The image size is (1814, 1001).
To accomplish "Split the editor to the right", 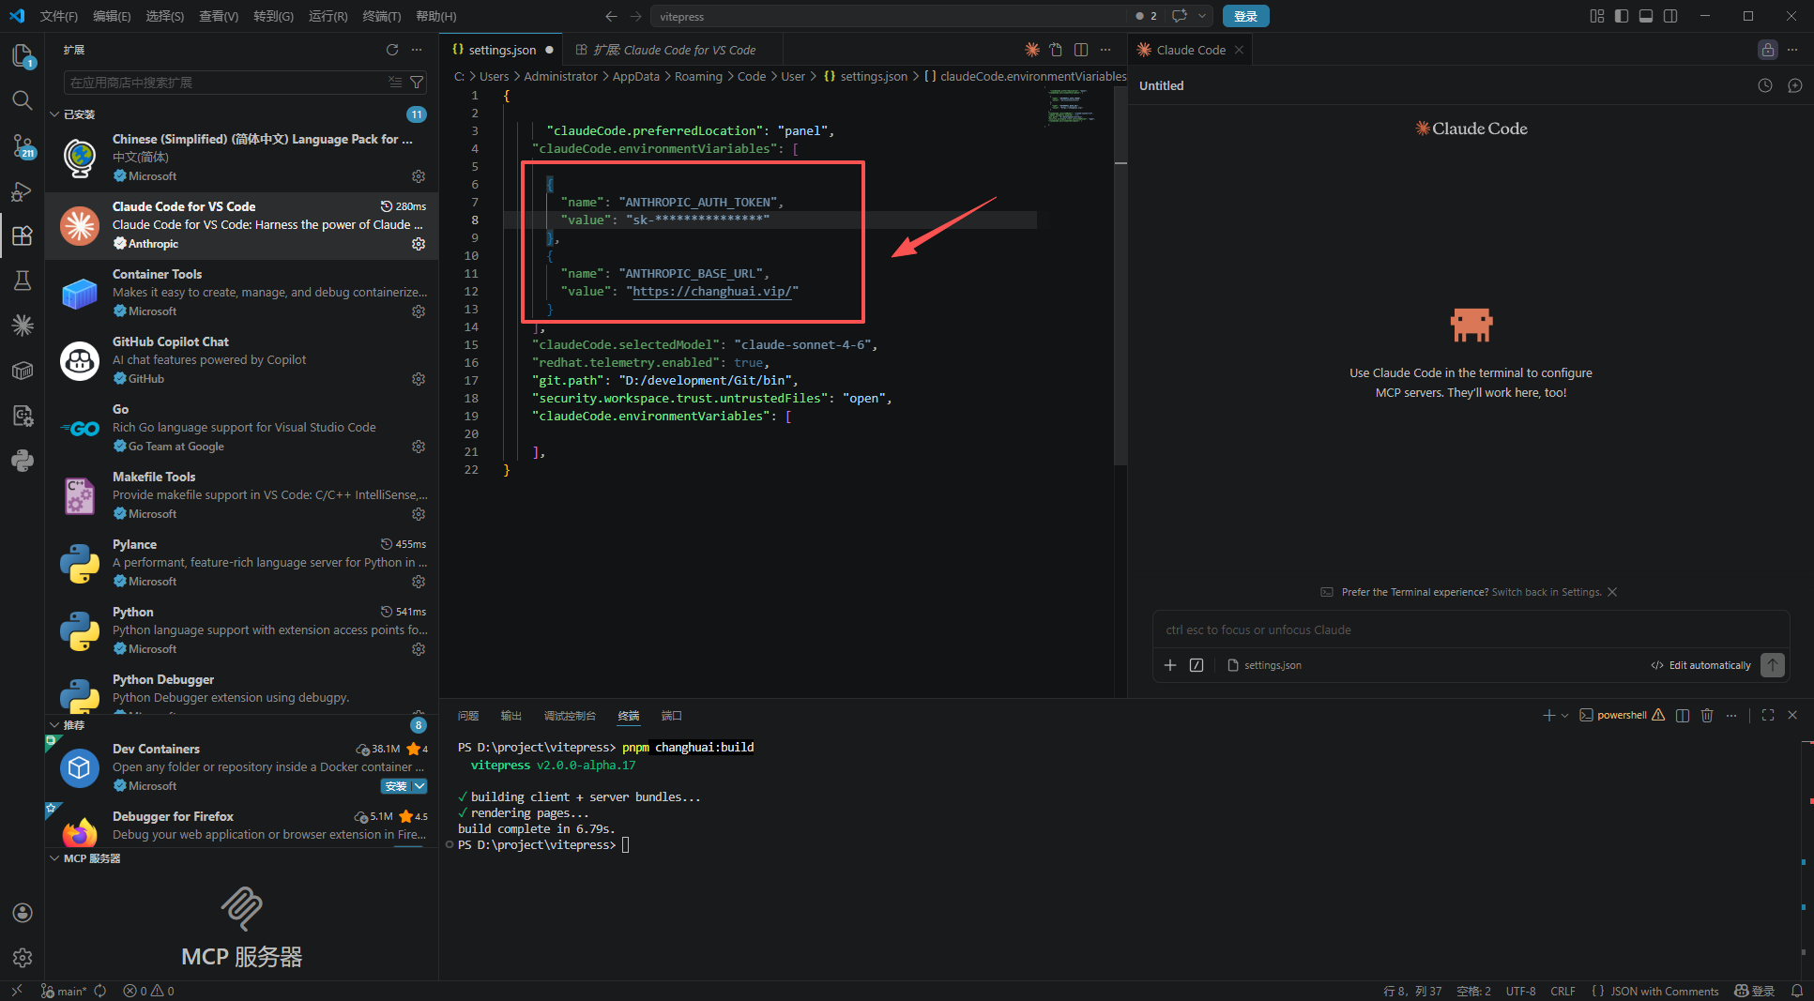I will tap(1081, 50).
